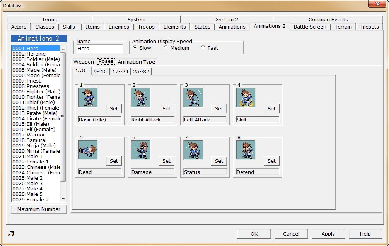Switch to the Battle Screen tab
The width and height of the screenshot is (389, 246).
310,27
